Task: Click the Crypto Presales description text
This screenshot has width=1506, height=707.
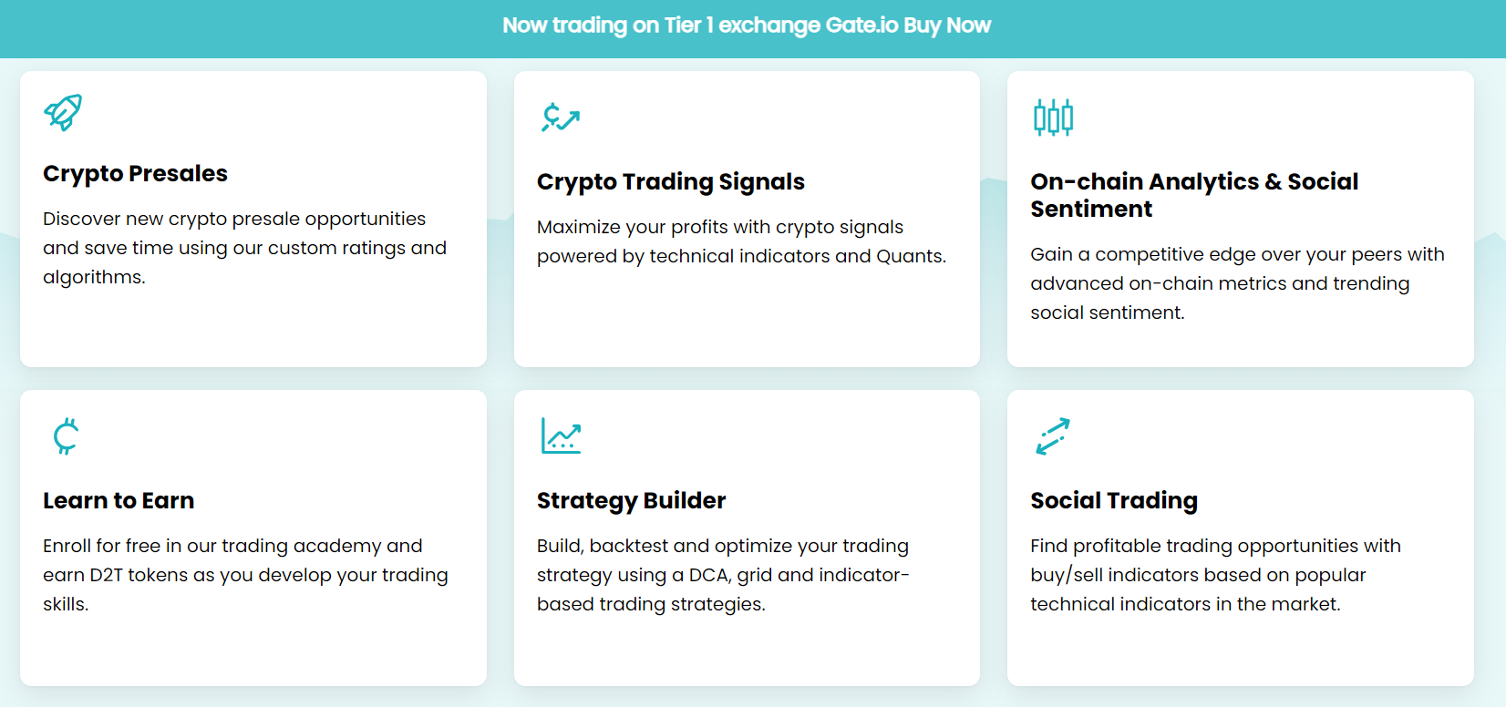Action: [244, 248]
